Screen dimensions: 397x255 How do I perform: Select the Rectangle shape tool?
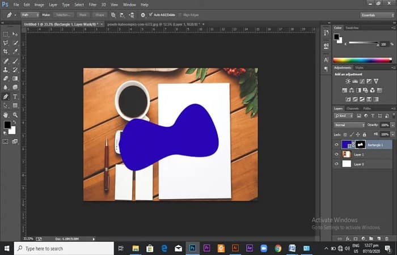[15, 105]
